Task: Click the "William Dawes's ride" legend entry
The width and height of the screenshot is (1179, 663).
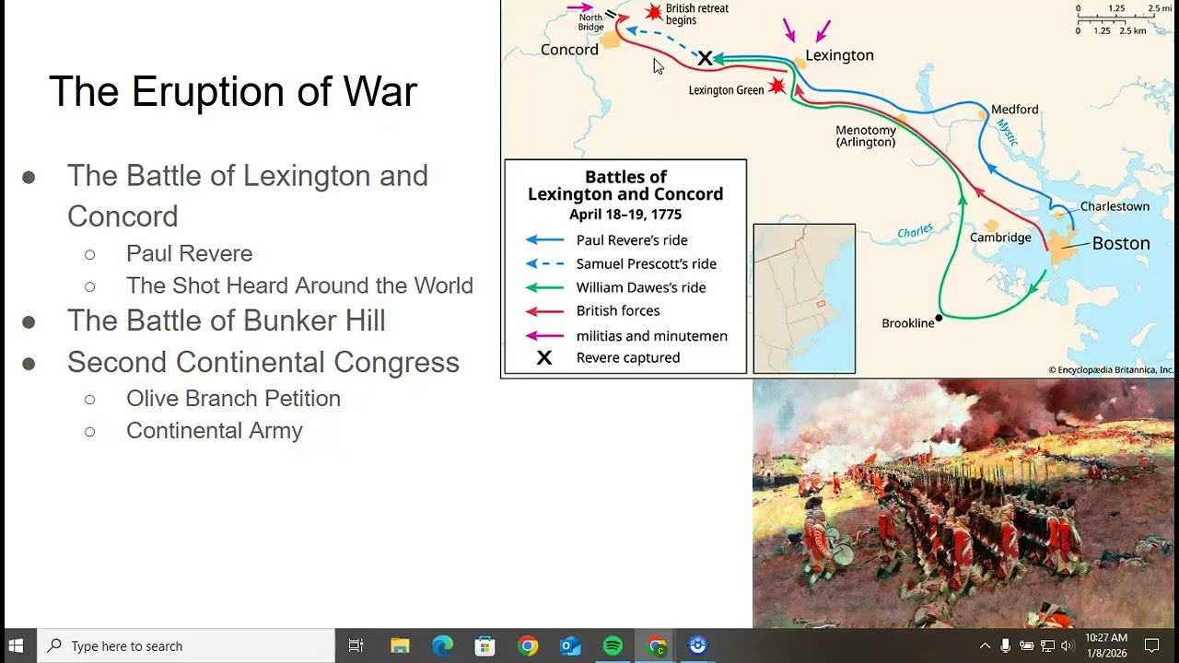Action: tap(641, 287)
